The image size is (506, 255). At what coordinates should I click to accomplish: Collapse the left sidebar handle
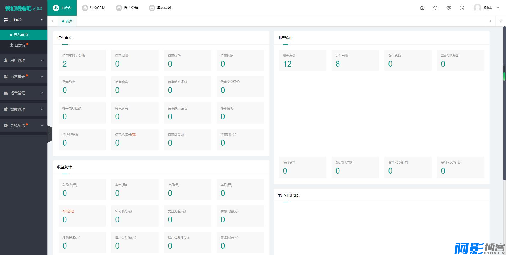click(x=49, y=134)
